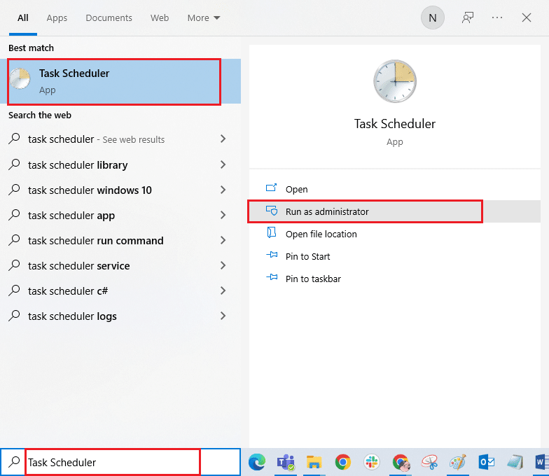Select the Task Scheduler best match result

[x=120, y=81]
